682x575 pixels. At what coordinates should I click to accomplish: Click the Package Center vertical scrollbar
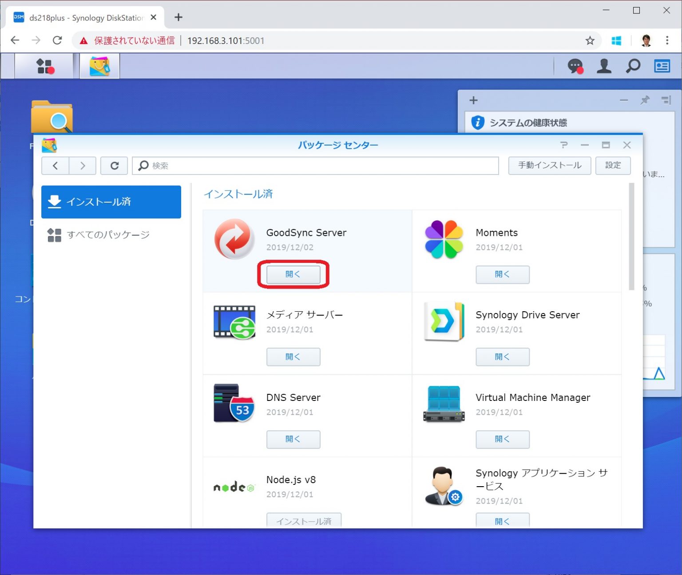pos(631,237)
